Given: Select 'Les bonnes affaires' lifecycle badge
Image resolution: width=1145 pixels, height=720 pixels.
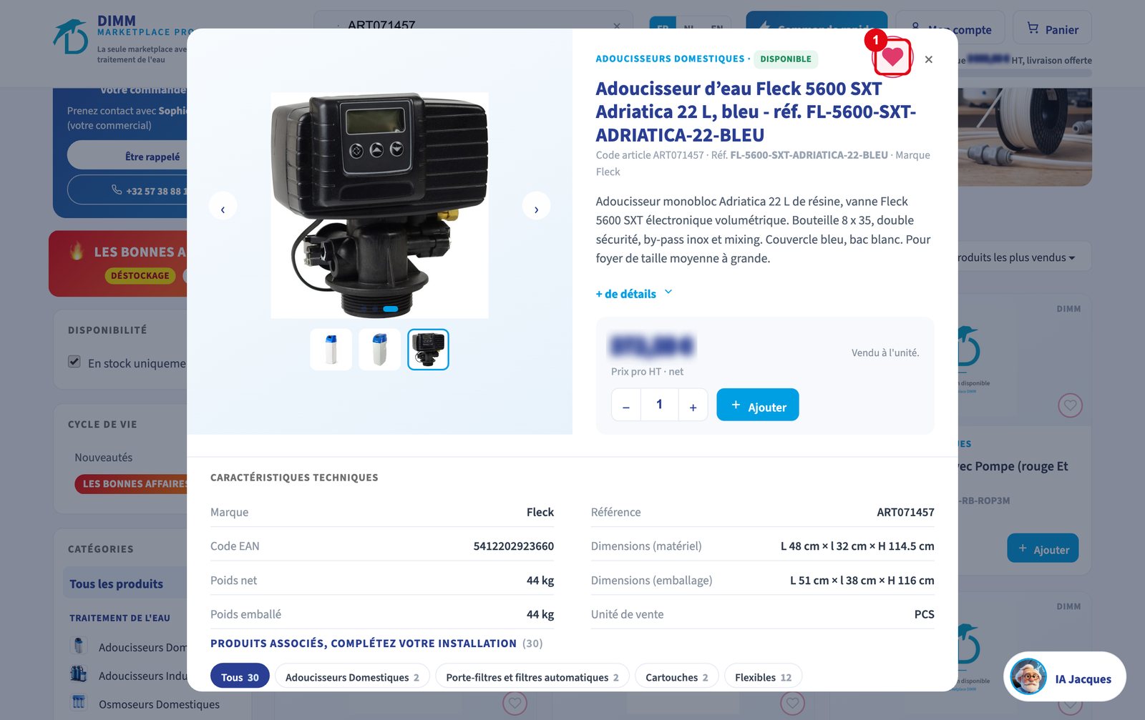Looking at the screenshot, I should (131, 483).
